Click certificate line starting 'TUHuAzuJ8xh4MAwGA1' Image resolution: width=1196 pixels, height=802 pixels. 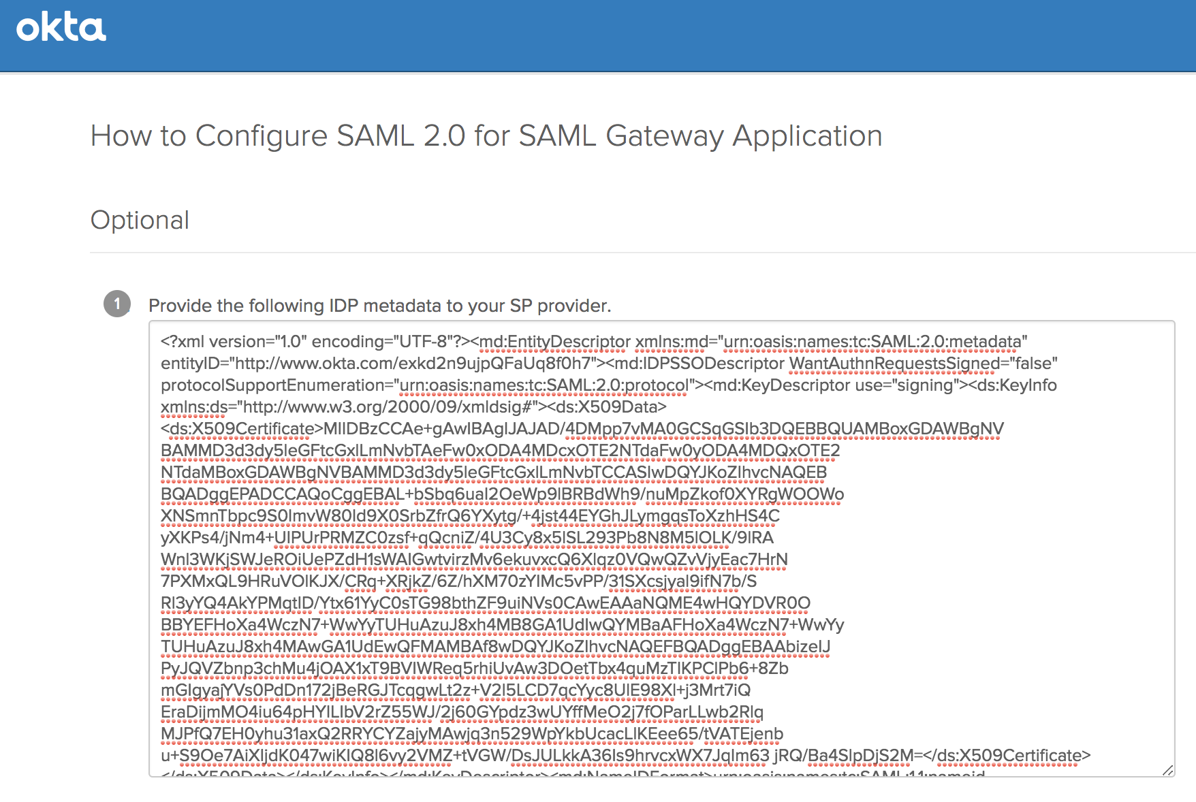point(495,647)
